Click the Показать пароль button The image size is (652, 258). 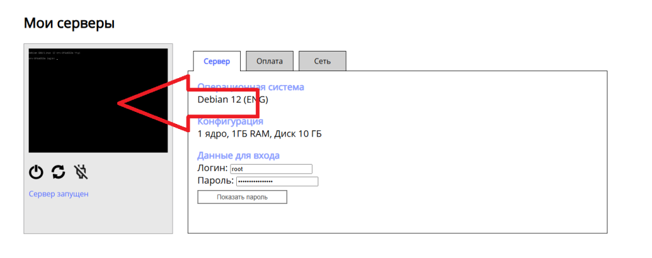coord(242,197)
